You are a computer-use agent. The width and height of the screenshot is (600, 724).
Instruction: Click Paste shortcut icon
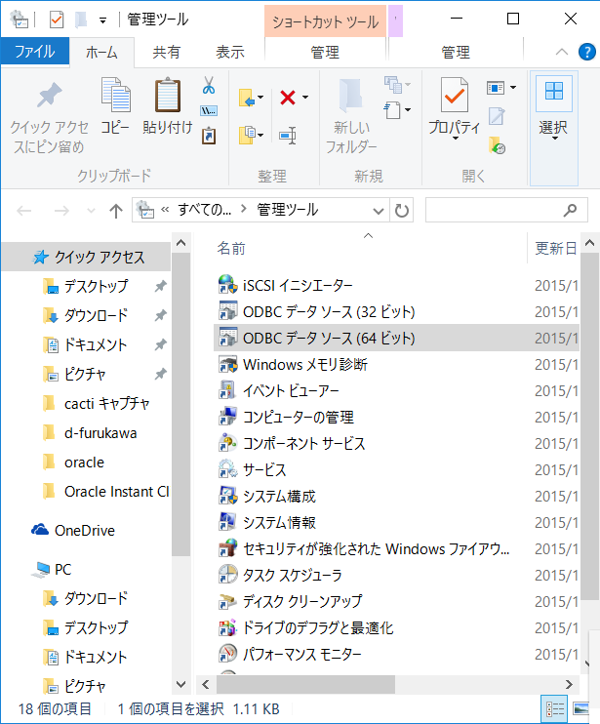209,136
